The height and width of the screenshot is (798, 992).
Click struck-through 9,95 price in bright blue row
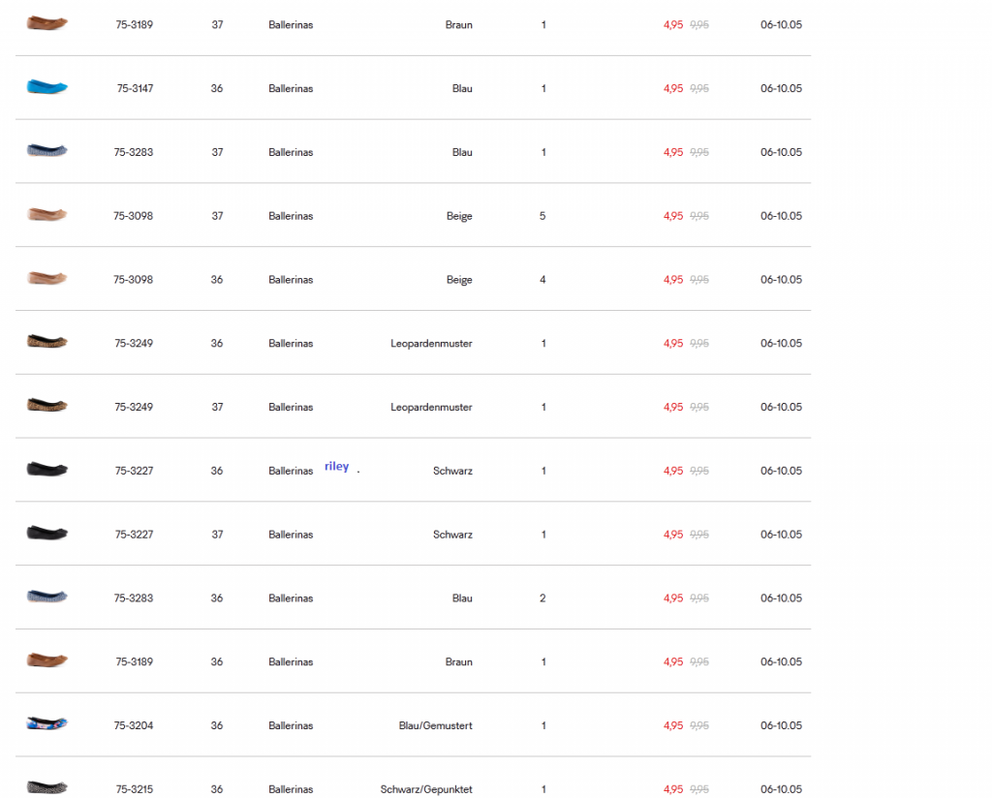tap(699, 88)
